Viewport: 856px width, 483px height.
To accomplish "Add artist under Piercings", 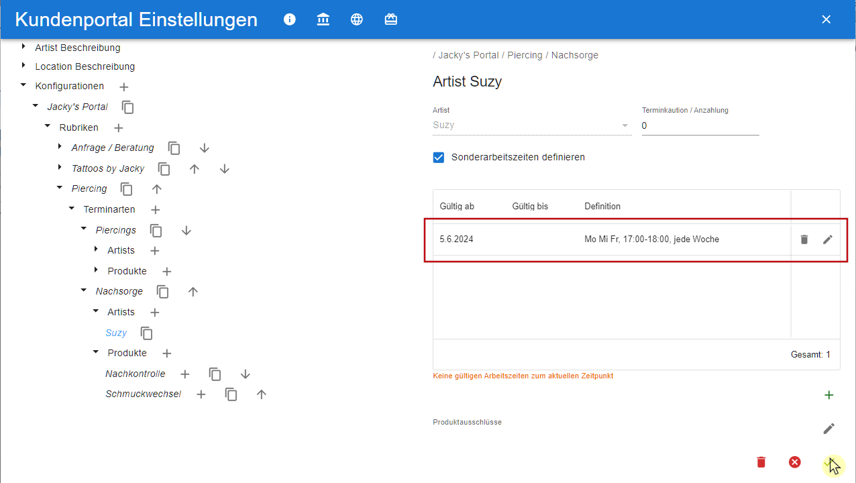I will click(154, 251).
